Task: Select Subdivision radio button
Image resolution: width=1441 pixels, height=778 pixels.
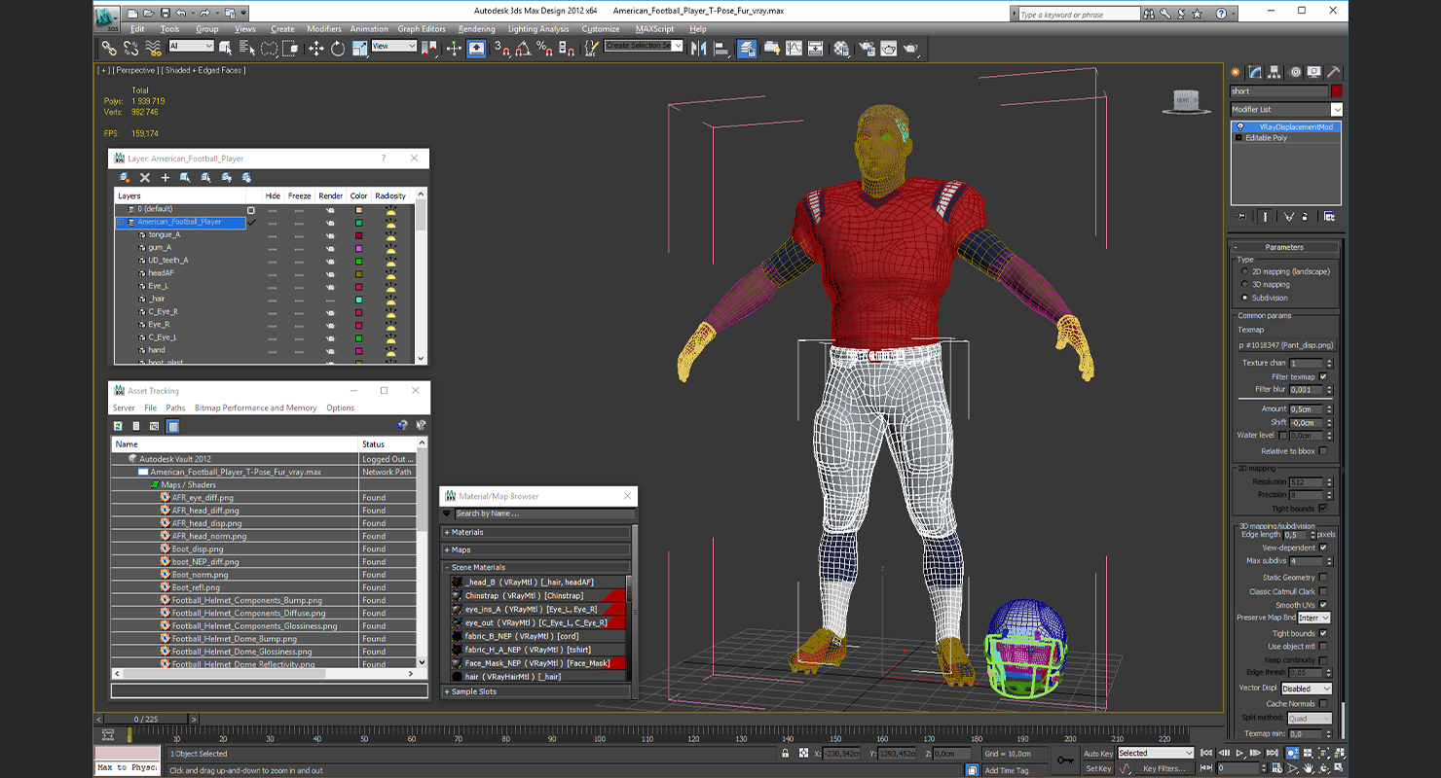Action: pos(1244,298)
